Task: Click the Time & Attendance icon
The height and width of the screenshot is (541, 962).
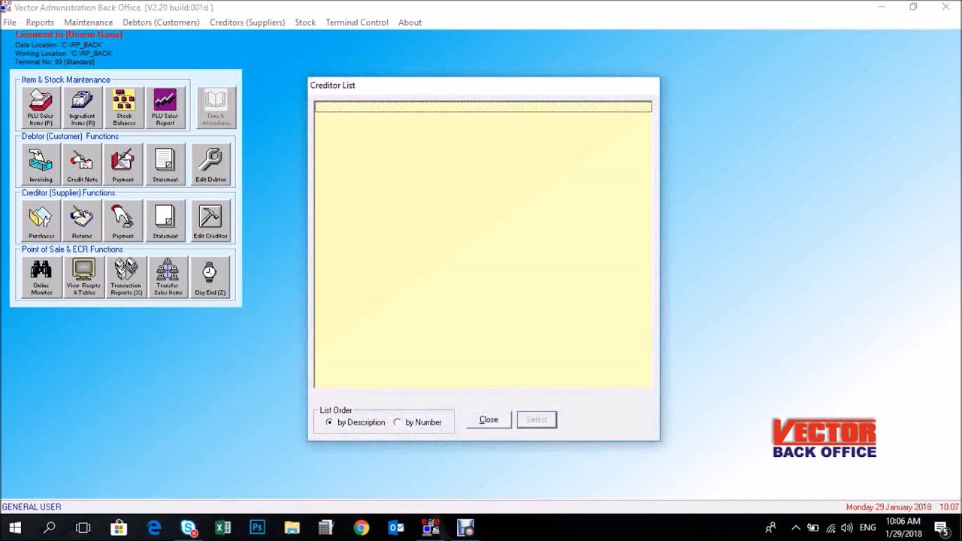Action: [x=216, y=107]
